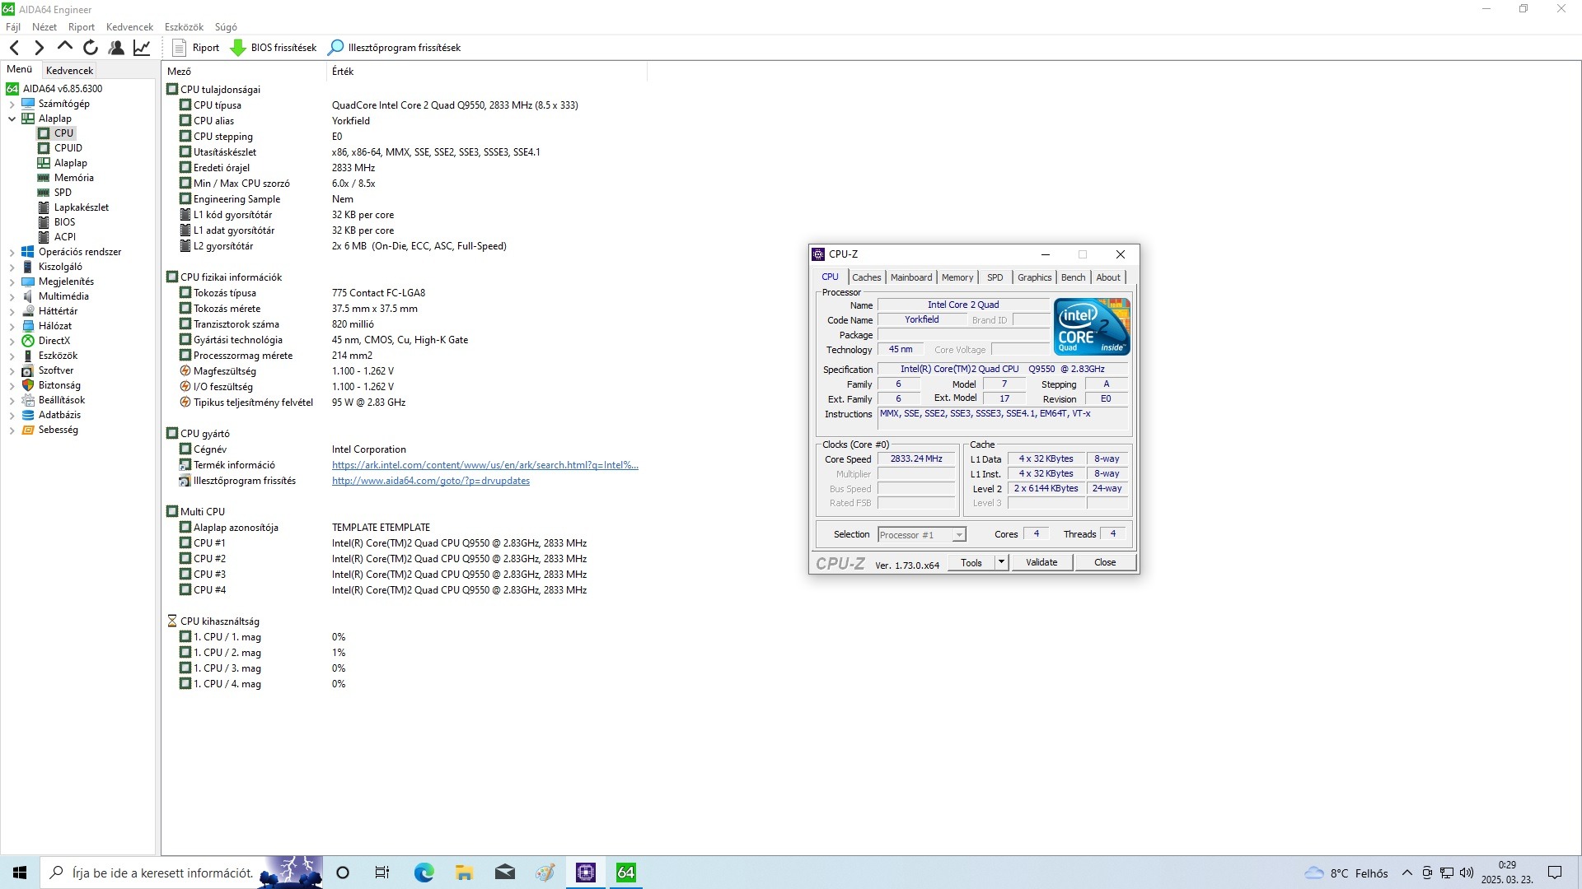The width and height of the screenshot is (1582, 889).
Task: Collapse the Alaplap tree node
Action: pos(12,119)
